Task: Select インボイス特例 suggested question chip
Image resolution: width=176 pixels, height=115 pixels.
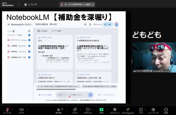Action: pyautogui.click(x=58, y=86)
